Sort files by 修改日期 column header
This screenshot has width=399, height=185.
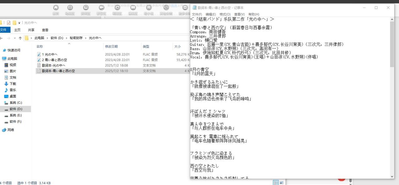[111, 46]
